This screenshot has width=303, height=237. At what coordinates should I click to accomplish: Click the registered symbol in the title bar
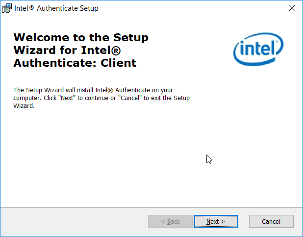(x=32, y=8)
